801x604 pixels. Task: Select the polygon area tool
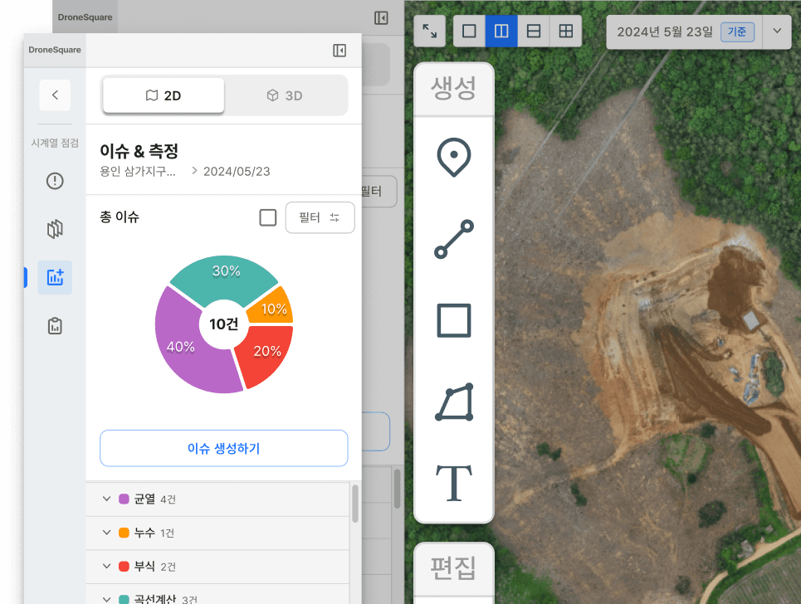[454, 402]
